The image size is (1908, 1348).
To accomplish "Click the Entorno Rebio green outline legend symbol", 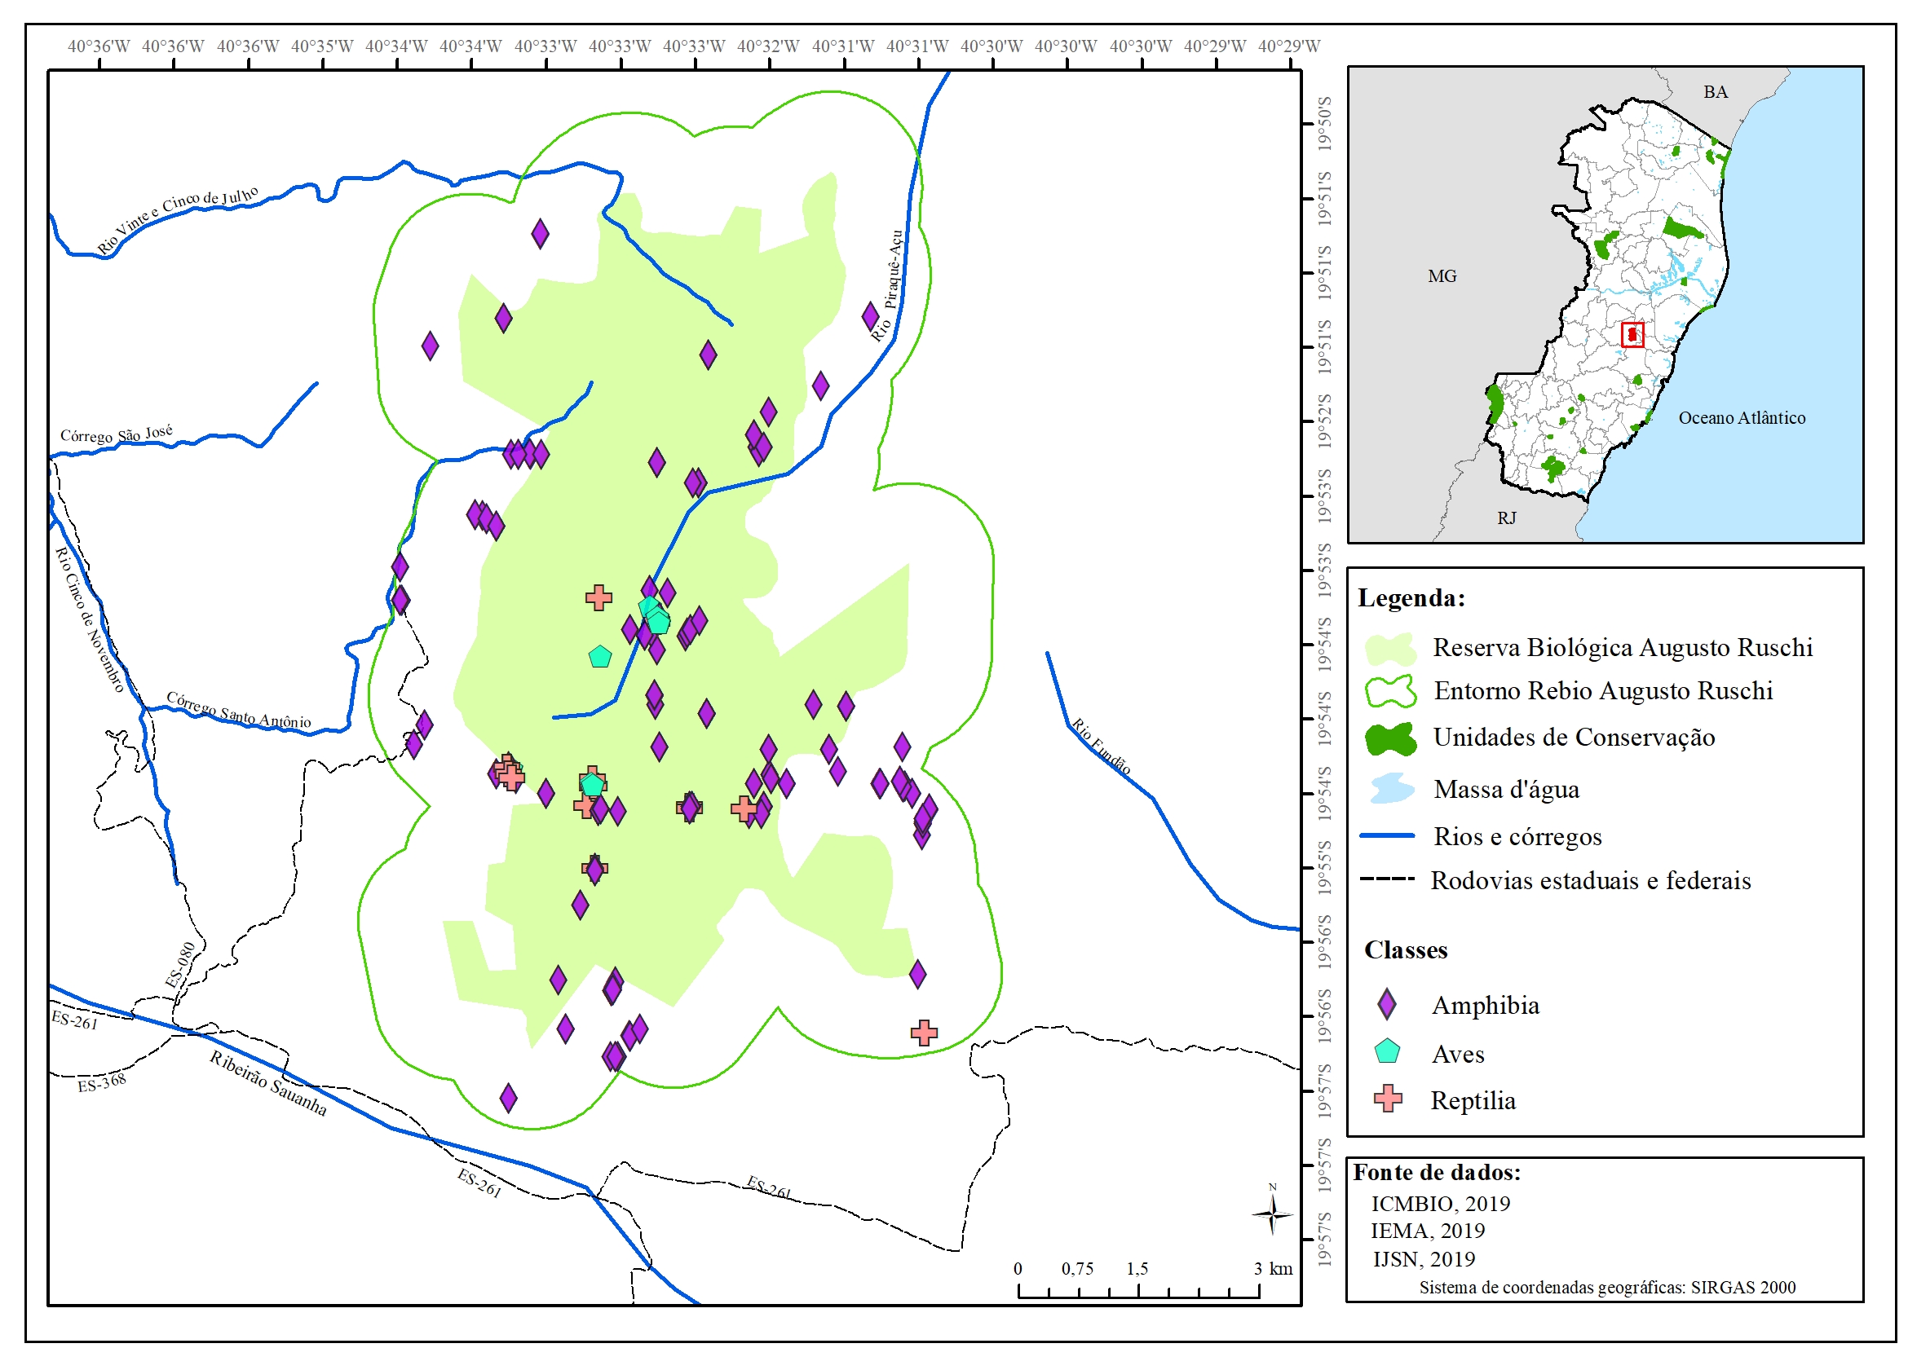I will tap(1389, 690).
